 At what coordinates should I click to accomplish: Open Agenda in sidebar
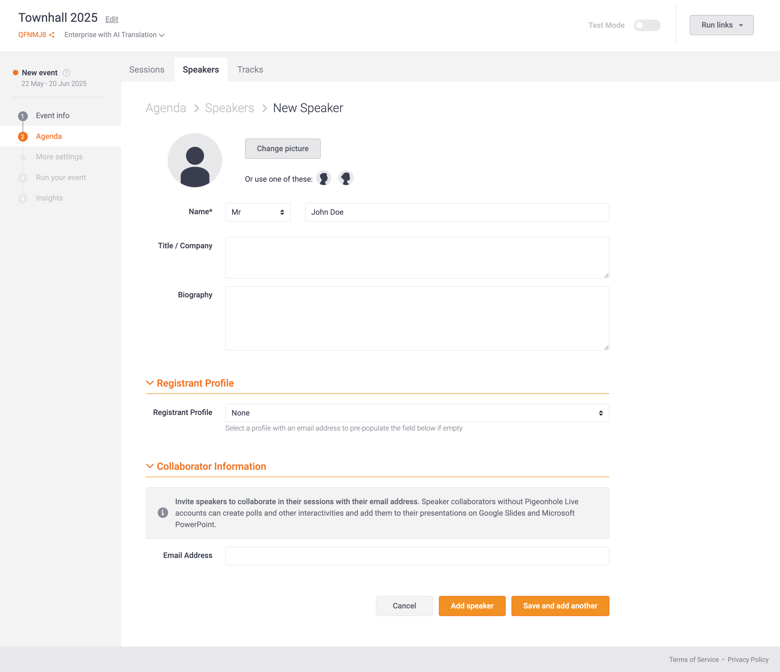[49, 136]
